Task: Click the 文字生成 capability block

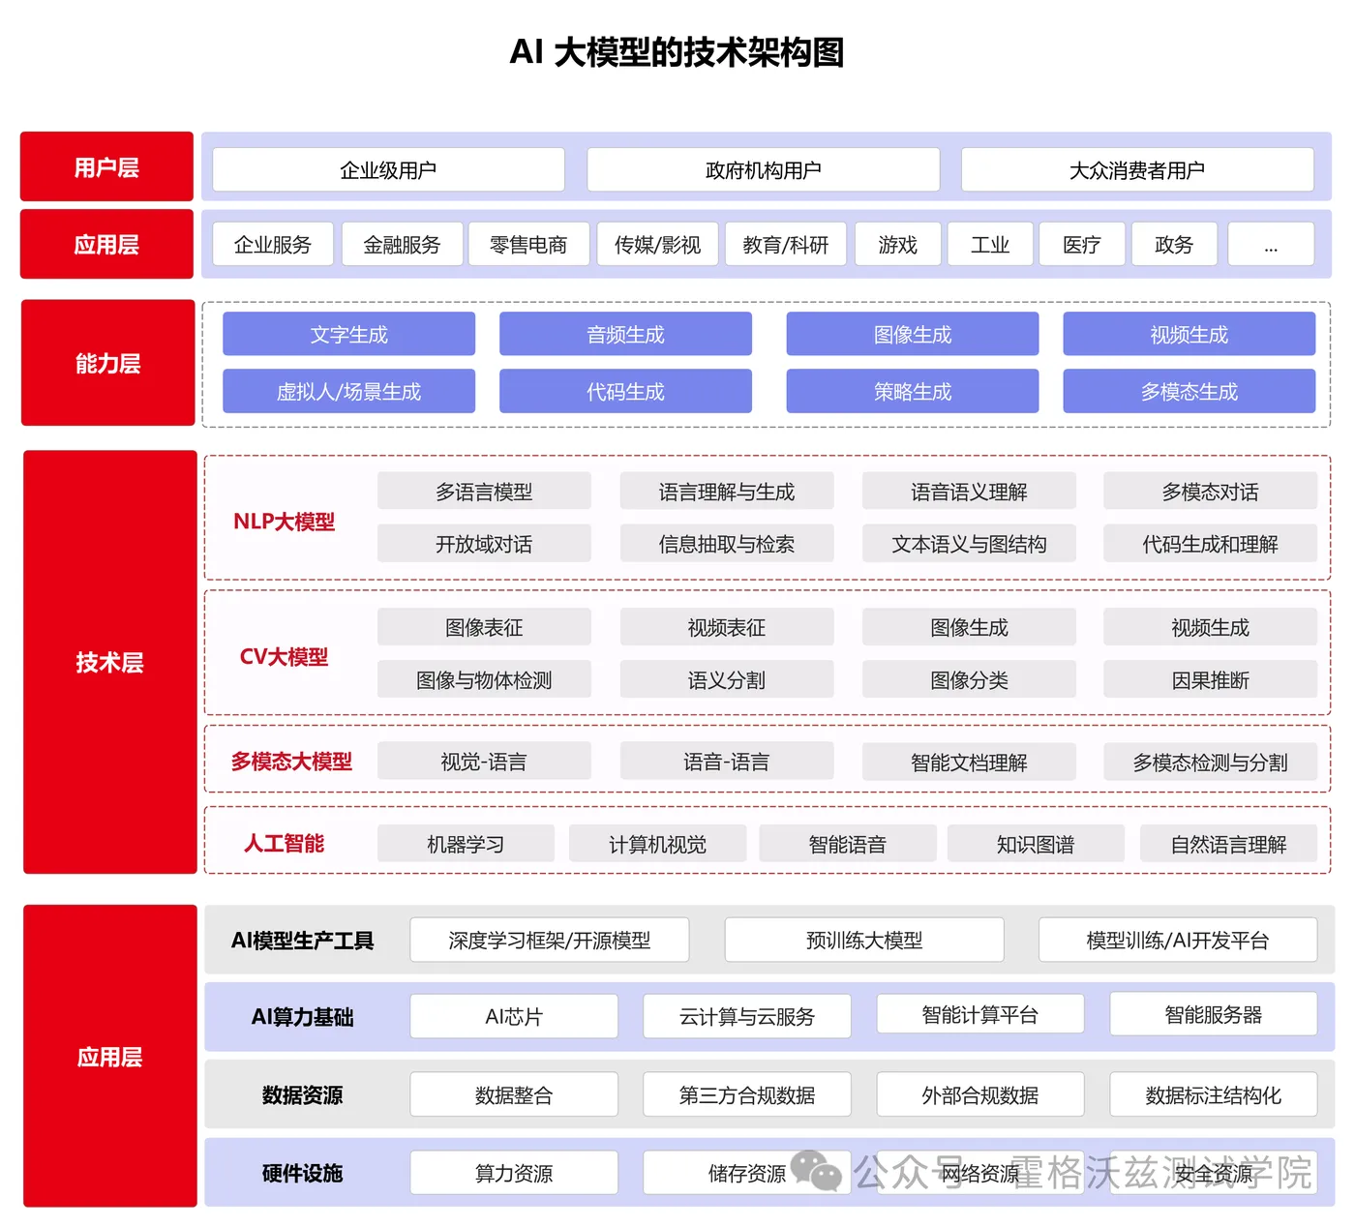Action: point(348,334)
